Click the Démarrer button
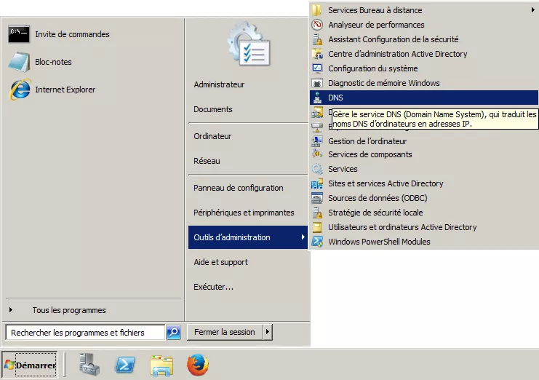The image size is (539, 380). tap(30, 365)
